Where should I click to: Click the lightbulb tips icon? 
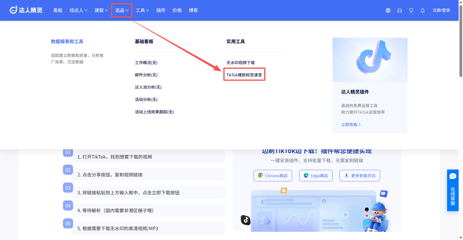tap(411, 10)
